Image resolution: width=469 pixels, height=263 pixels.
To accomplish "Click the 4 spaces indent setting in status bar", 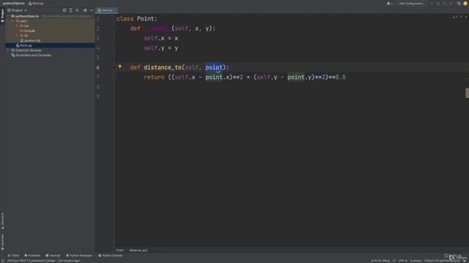I will [416, 261].
